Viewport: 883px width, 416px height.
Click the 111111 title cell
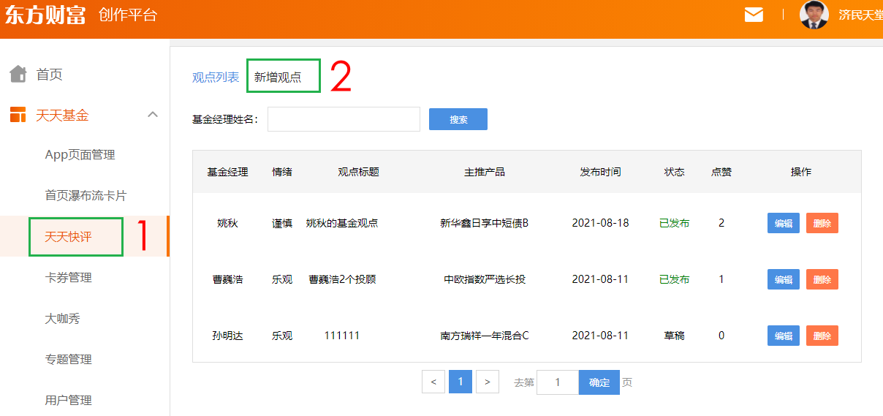[x=342, y=336]
